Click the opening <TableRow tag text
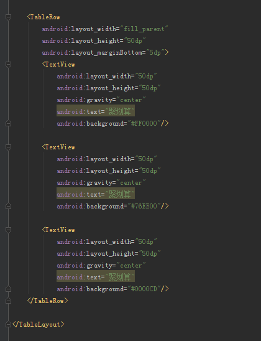This screenshot has height=341, width=261. point(43,17)
